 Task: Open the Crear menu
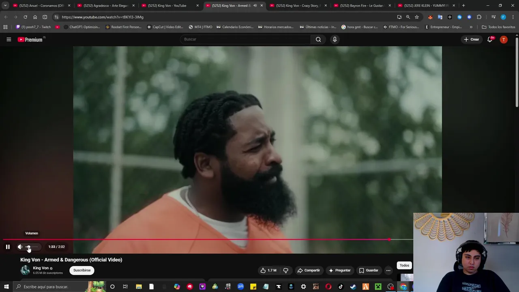point(472,39)
